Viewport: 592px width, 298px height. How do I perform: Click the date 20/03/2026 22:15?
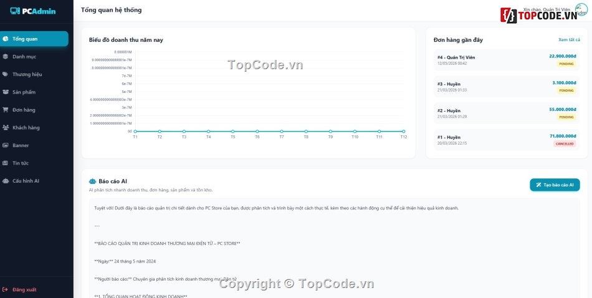pyautogui.click(x=452, y=143)
